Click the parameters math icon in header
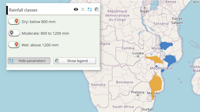200x112 pixels. [89, 9]
